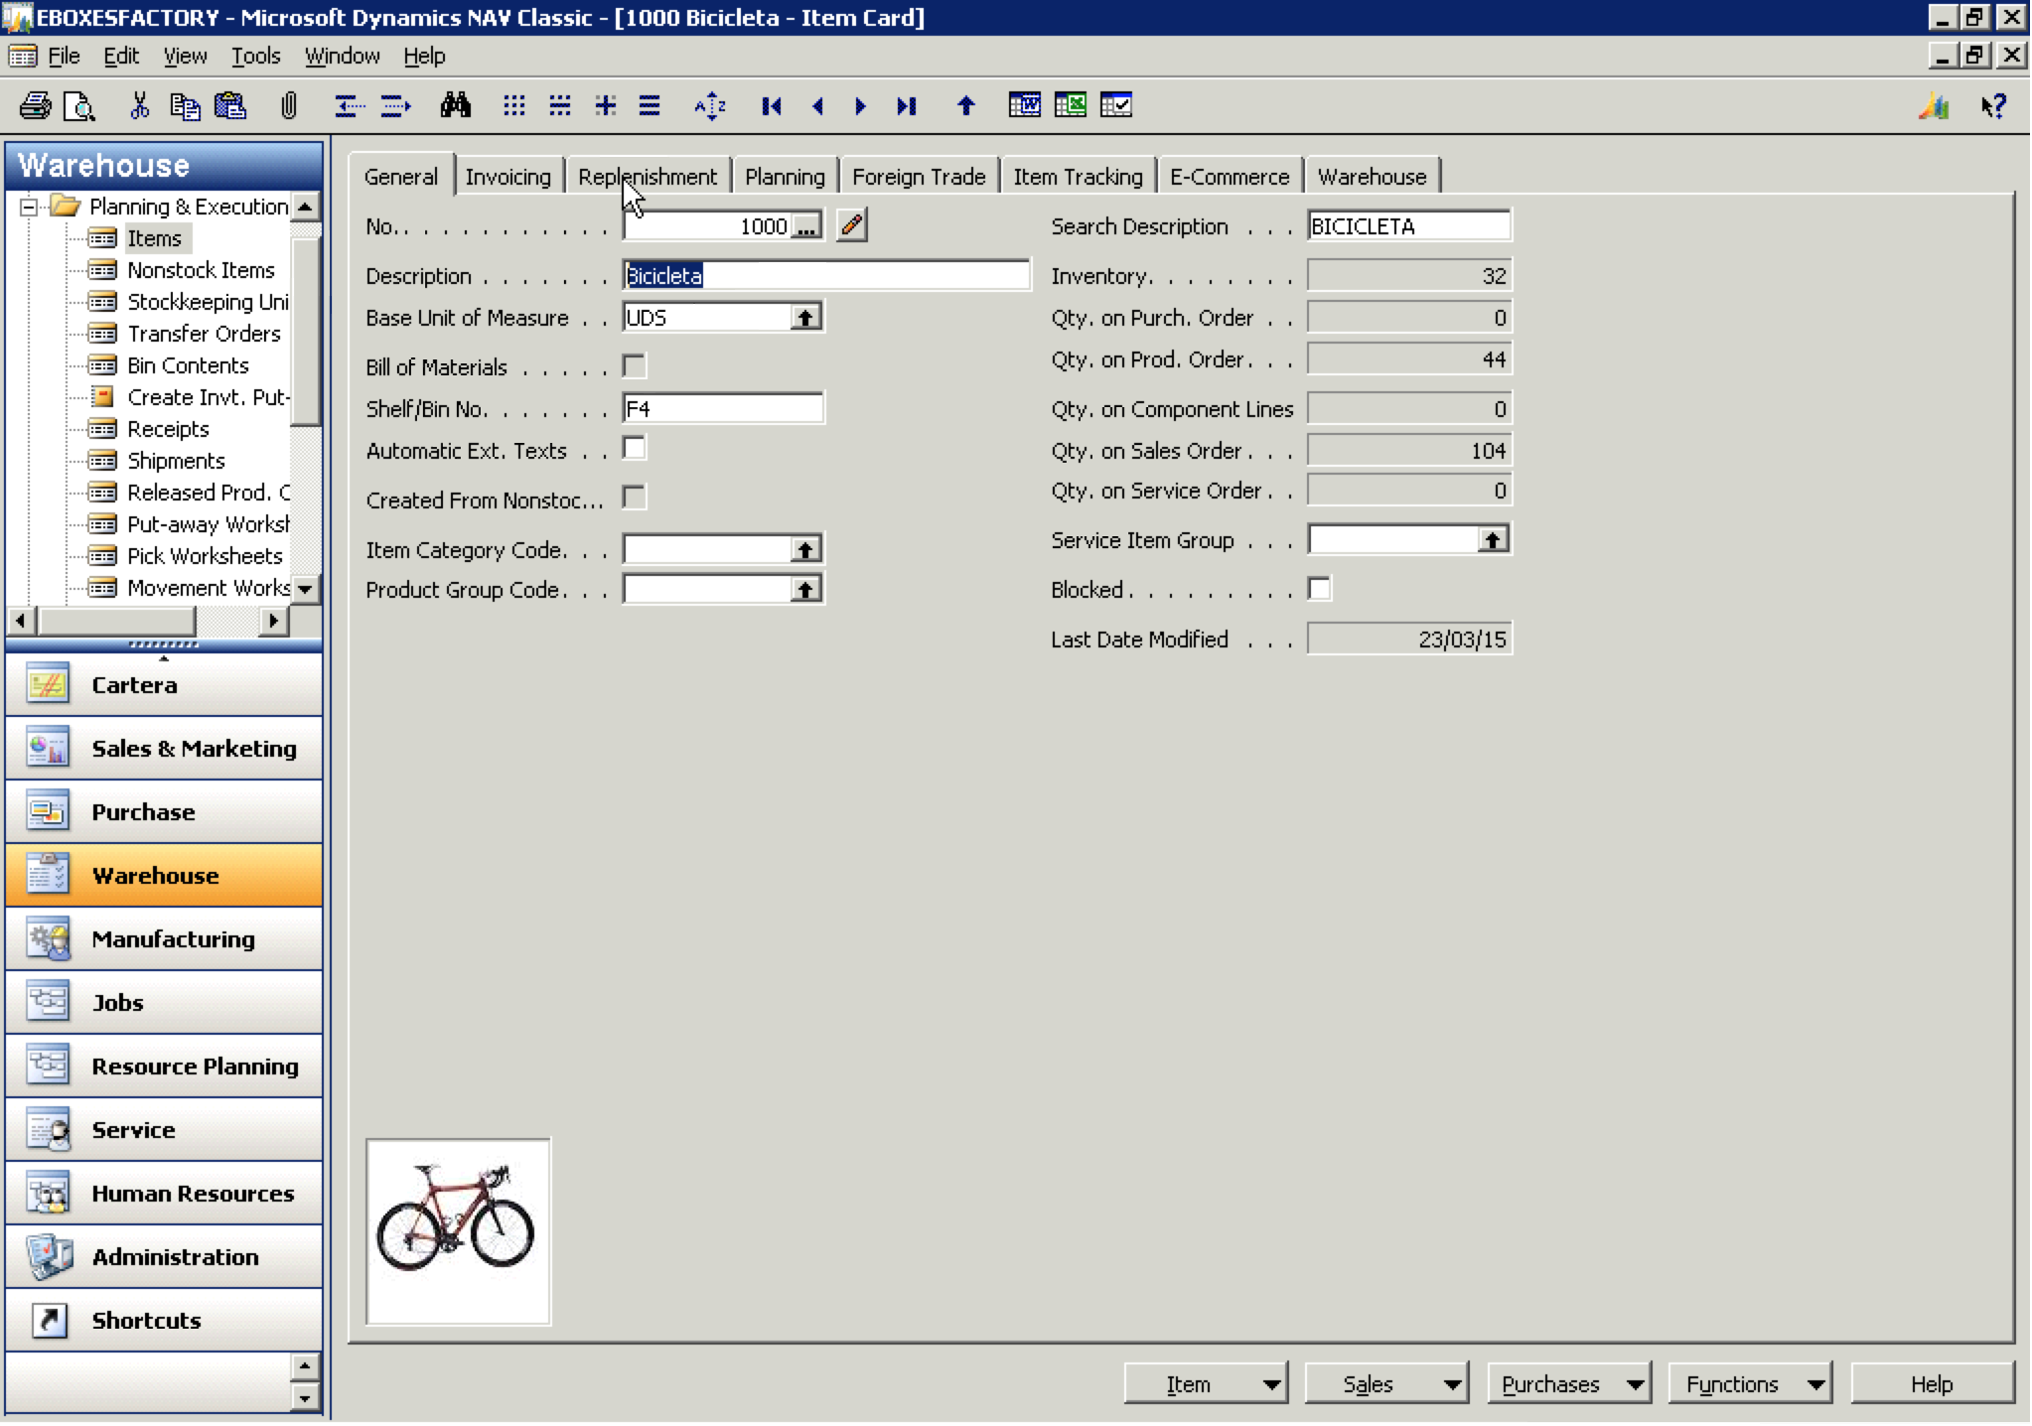Click the Manufacturing gears icon
The width and height of the screenshot is (2032, 1426).
tap(47, 938)
